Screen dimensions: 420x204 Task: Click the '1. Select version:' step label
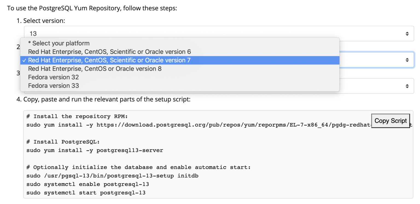41,20
